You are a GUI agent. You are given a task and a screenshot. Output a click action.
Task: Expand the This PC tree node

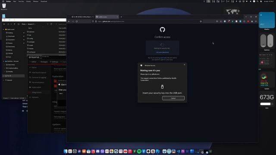point(3,76)
